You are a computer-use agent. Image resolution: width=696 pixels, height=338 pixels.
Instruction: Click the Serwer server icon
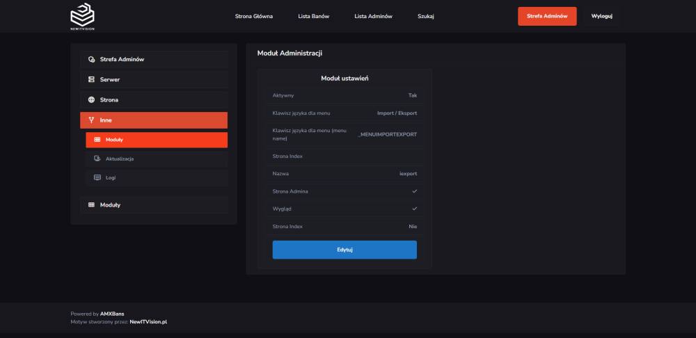[x=91, y=80]
